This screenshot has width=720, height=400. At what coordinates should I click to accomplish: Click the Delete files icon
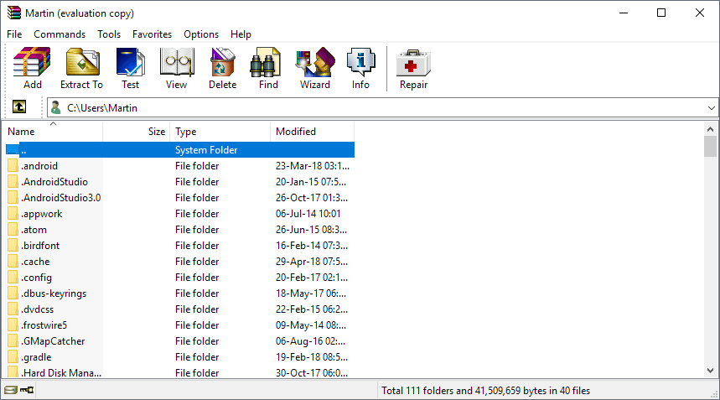click(223, 61)
